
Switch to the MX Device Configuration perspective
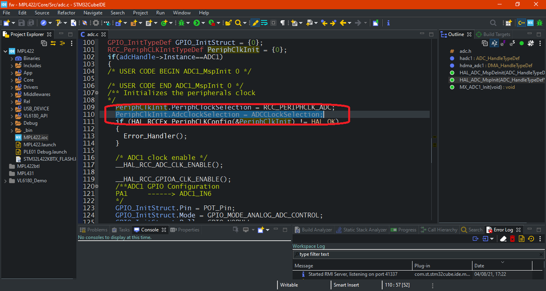tap(530, 23)
